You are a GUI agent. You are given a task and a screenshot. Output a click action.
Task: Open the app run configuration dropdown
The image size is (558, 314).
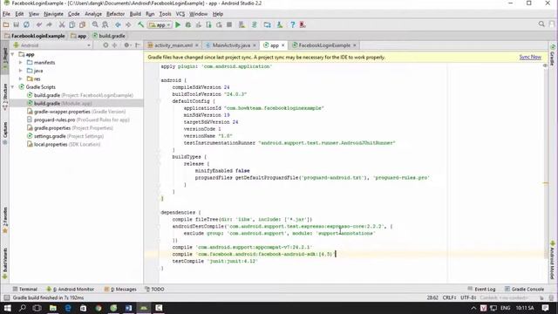click(x=160, y=25)
